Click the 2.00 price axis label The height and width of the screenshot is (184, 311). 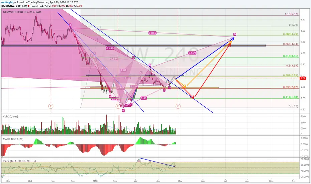(x=303, y=98)
